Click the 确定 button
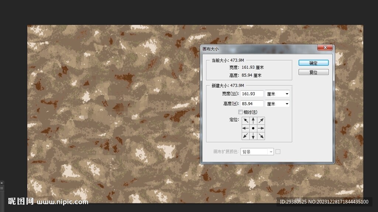Viewport: 378px width, 212px height. point(313,63)
